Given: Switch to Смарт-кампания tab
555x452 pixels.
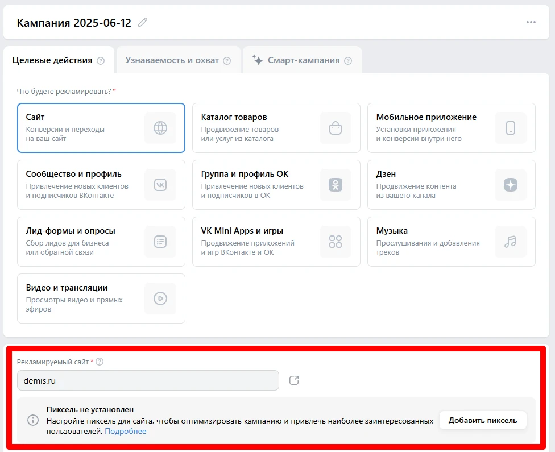Looking at the screenshot, I should 303,60.
